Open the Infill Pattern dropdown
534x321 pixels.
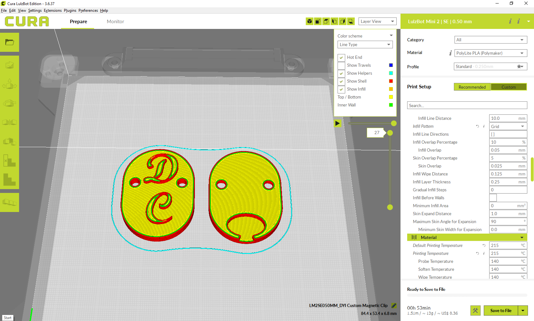tap(508, 126)
